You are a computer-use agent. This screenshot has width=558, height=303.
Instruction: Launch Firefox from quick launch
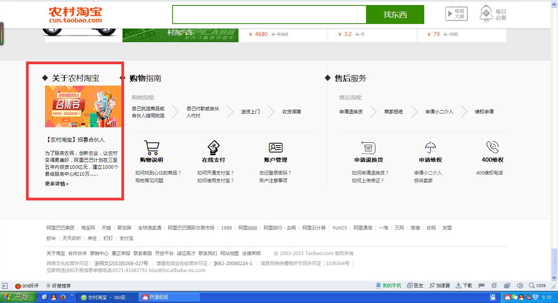click(62, 297)
